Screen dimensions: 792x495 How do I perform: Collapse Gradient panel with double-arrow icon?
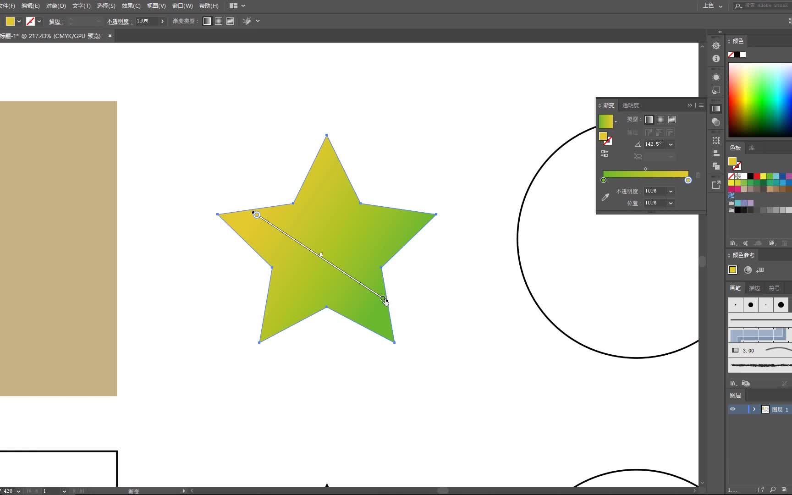[x=690, y=105]
